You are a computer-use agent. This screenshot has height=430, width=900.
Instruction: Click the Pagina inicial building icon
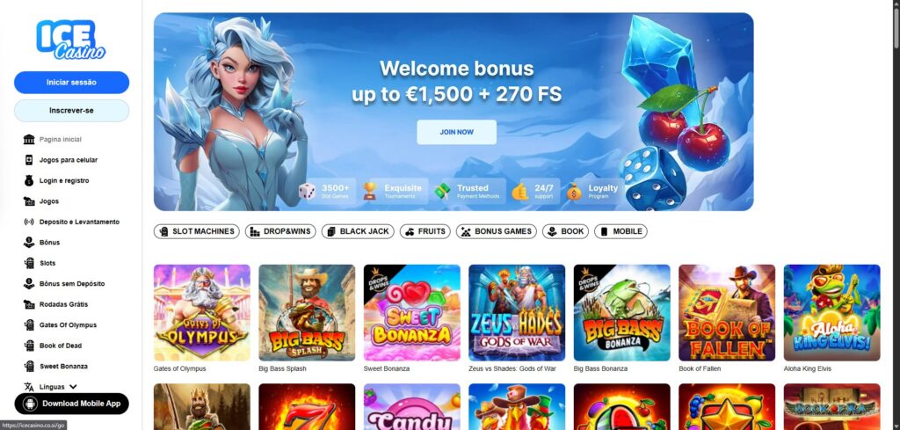[29, 140]
